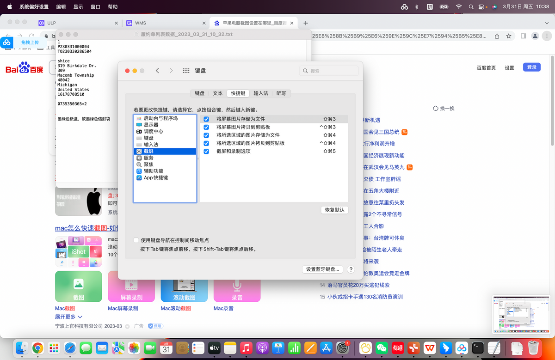Switch to 听写 tab
Viewport: 555px width, 360px height.
click(281, 93)
